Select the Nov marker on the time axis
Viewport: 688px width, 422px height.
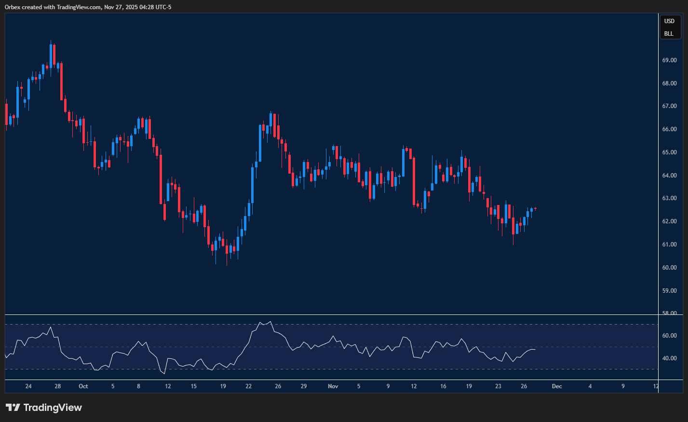coord(333,386)
